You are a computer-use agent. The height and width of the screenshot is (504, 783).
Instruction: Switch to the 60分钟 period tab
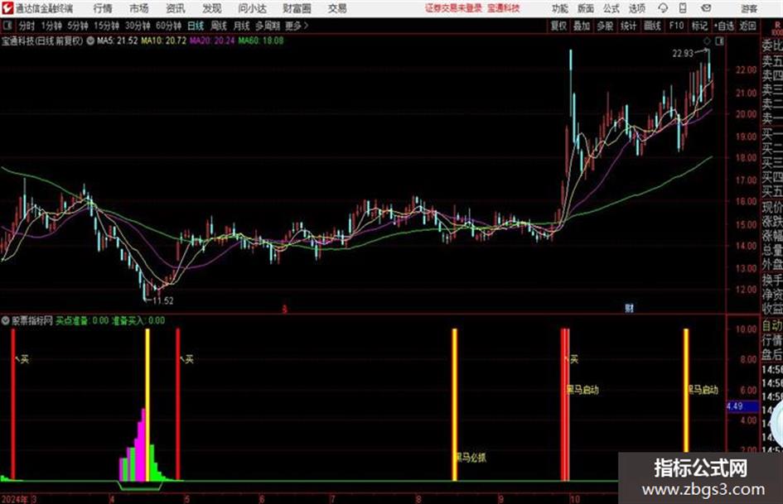pos(169,26)
